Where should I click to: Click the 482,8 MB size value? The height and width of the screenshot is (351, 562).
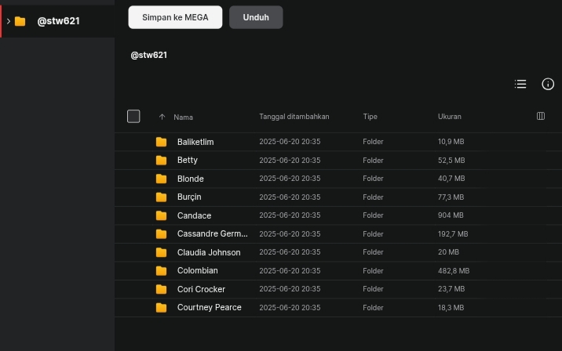pos(454,271)
